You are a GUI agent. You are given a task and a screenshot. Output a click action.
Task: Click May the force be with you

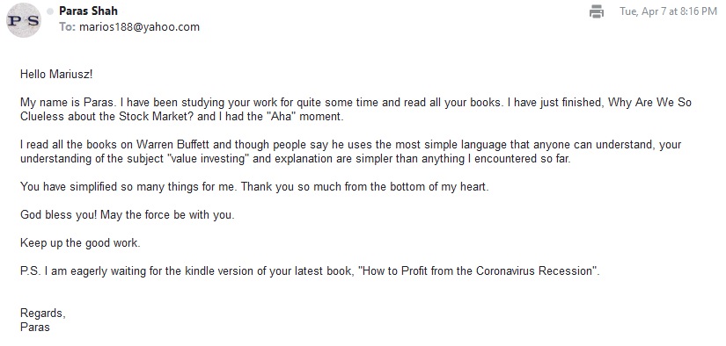[x=167, y=215]
